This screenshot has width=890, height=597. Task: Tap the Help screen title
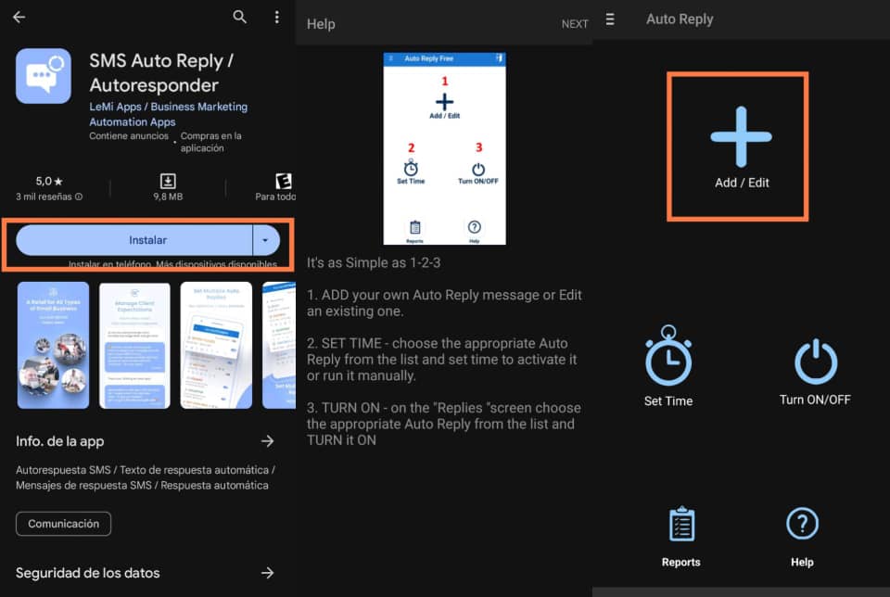point(321,24)
